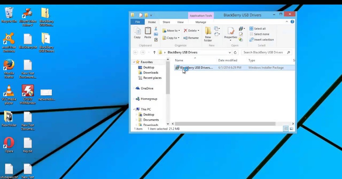The width and height of the screenshot is (342, 179).
Task: Open the New item dropdown
Action: pyautogui.click(x=217, y=29)
